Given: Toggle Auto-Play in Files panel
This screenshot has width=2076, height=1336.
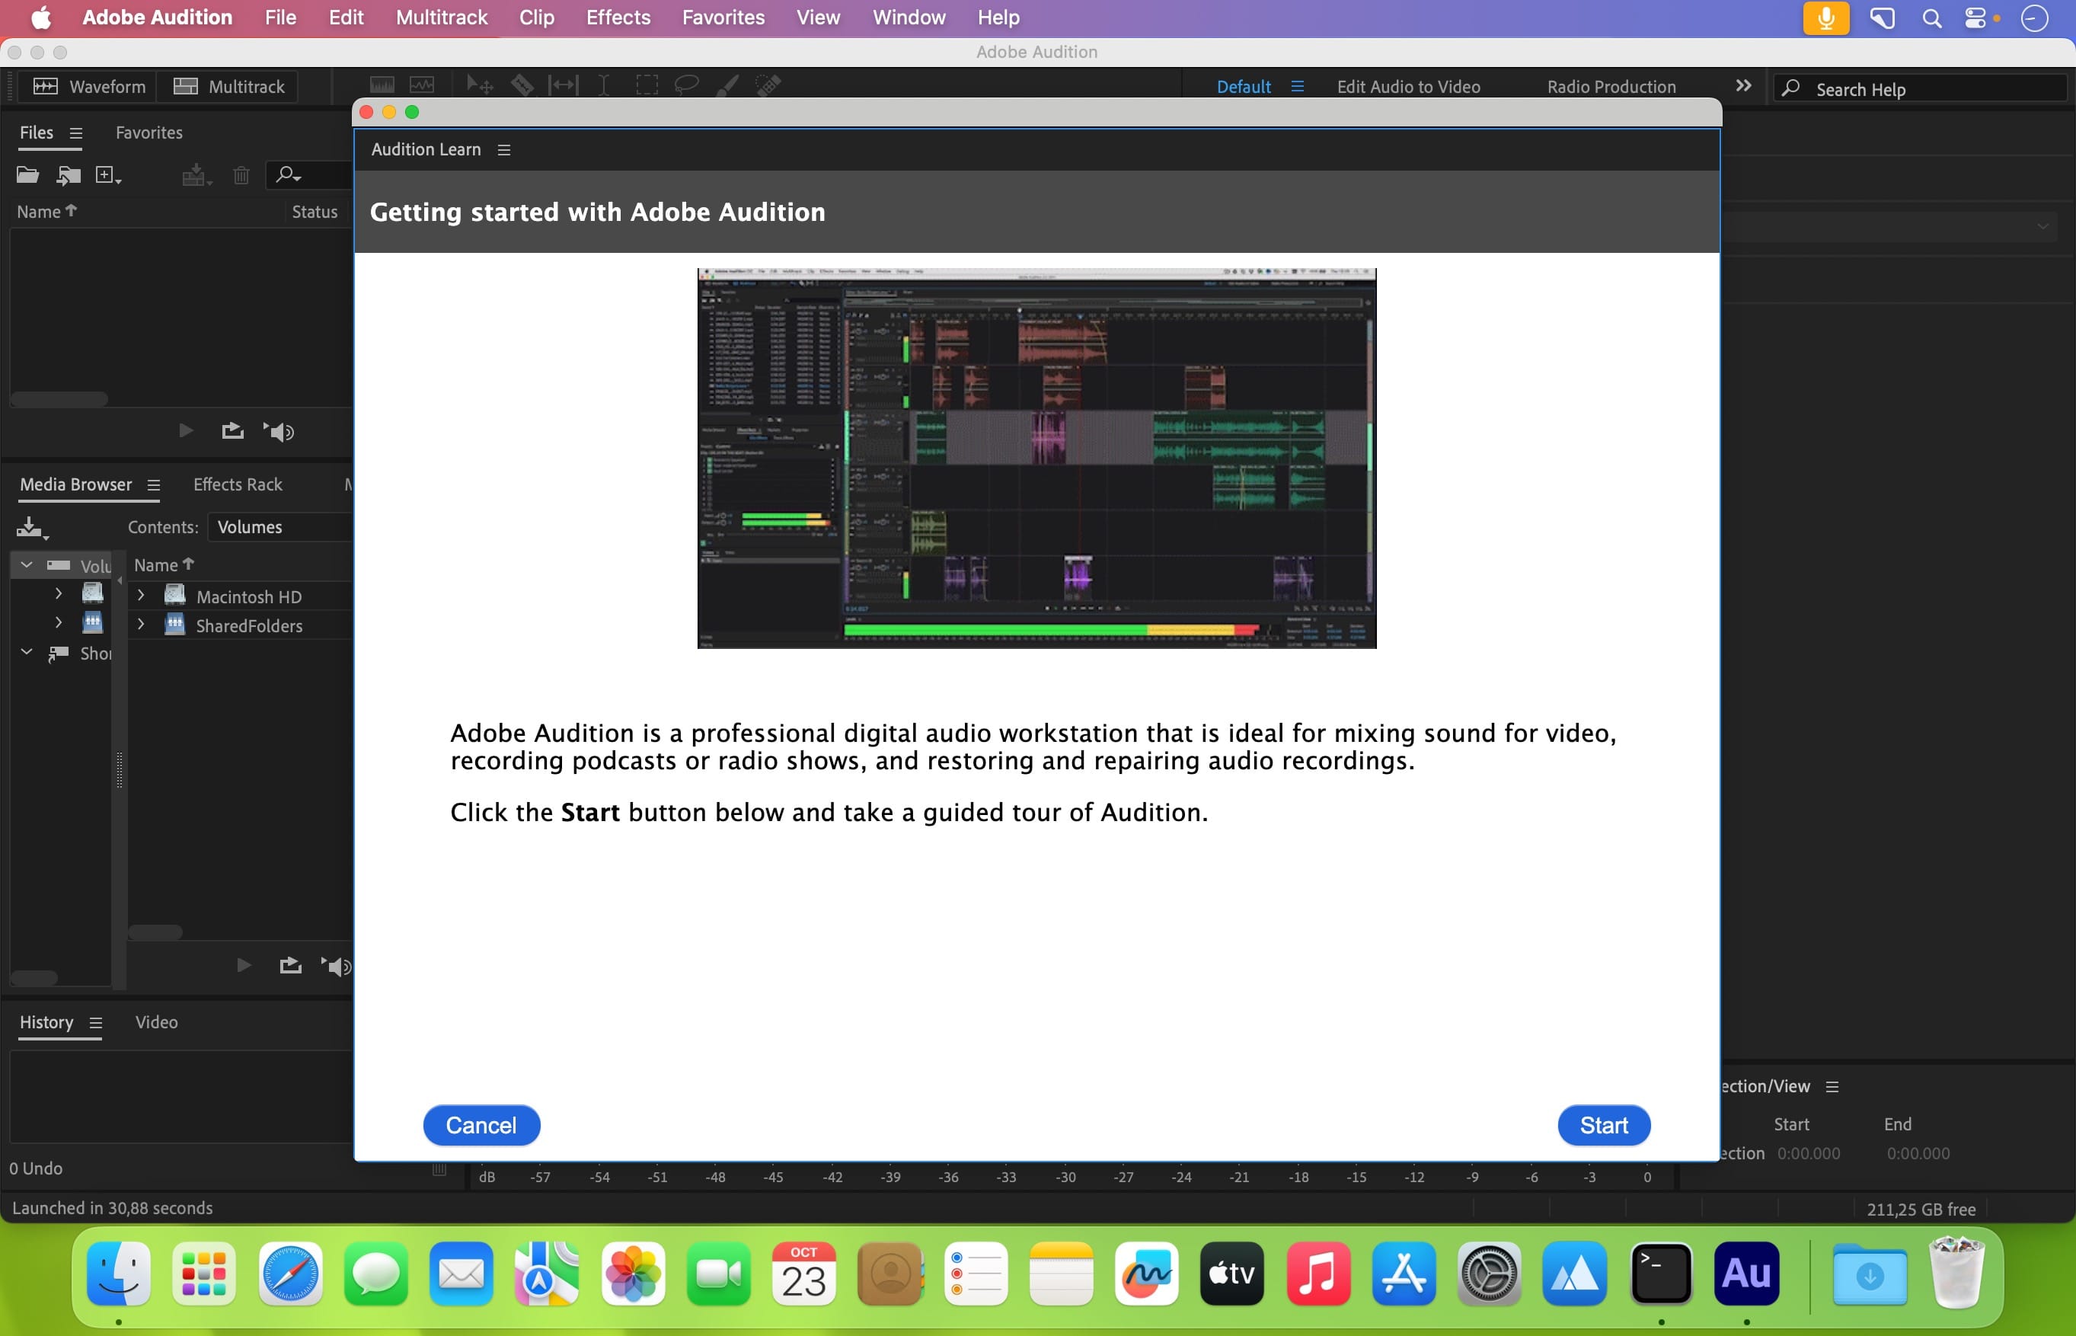Looking at the screenshot, I should [279, 431].
